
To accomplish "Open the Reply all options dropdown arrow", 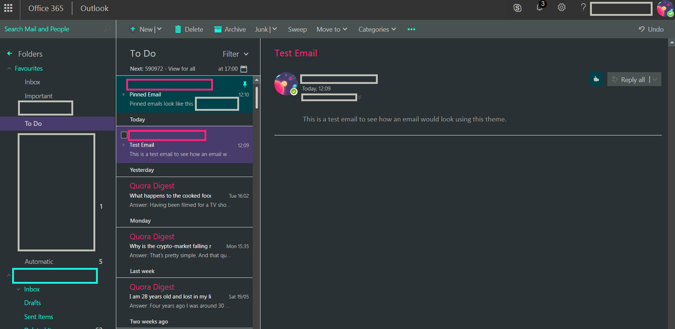I will pyautogui.click(x=655, y=79).
